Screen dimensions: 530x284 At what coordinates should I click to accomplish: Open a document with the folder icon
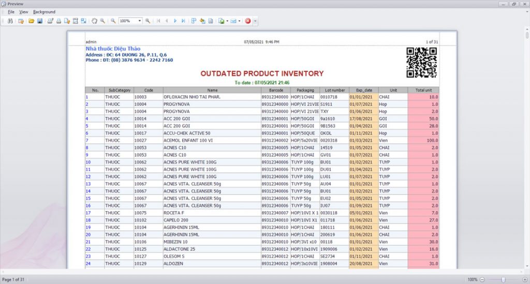(x=32, y=21)
